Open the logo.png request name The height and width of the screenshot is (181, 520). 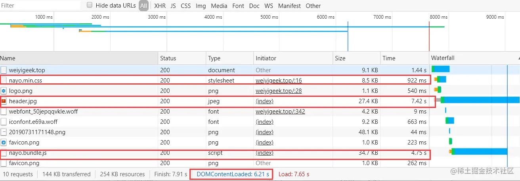click(x=21, y=90)
